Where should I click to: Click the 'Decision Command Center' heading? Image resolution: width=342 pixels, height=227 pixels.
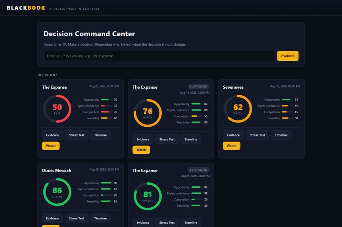(x=89, y=34)
